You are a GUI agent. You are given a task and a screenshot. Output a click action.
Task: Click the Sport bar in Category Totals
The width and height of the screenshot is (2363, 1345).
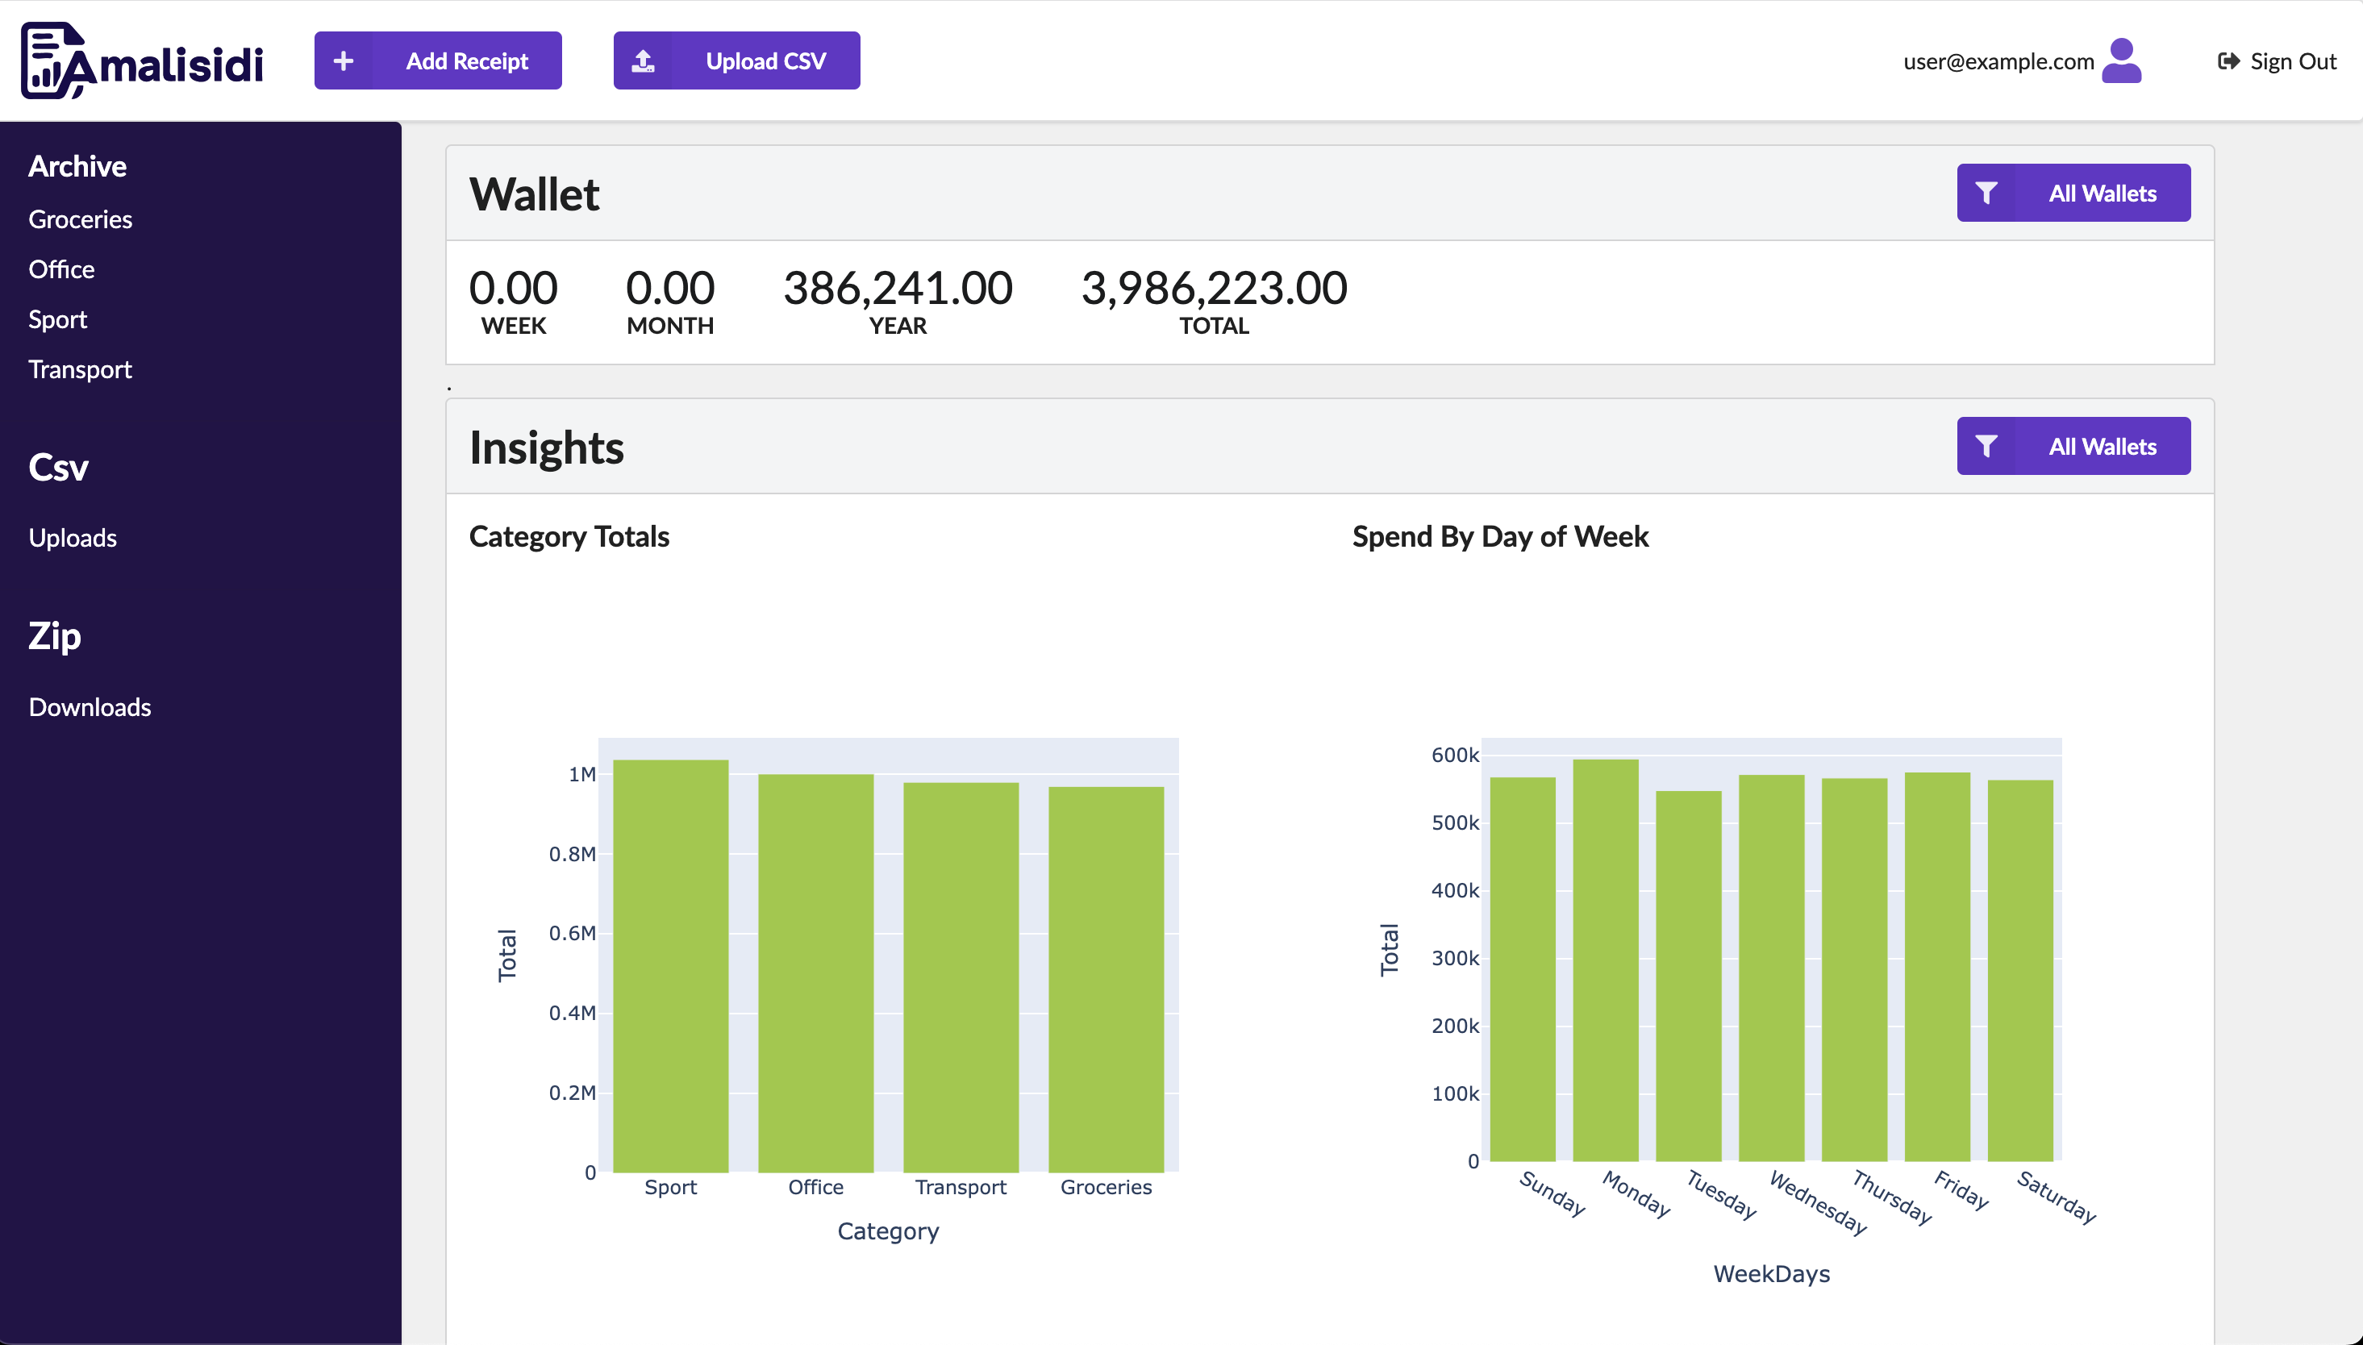[671, 965]
